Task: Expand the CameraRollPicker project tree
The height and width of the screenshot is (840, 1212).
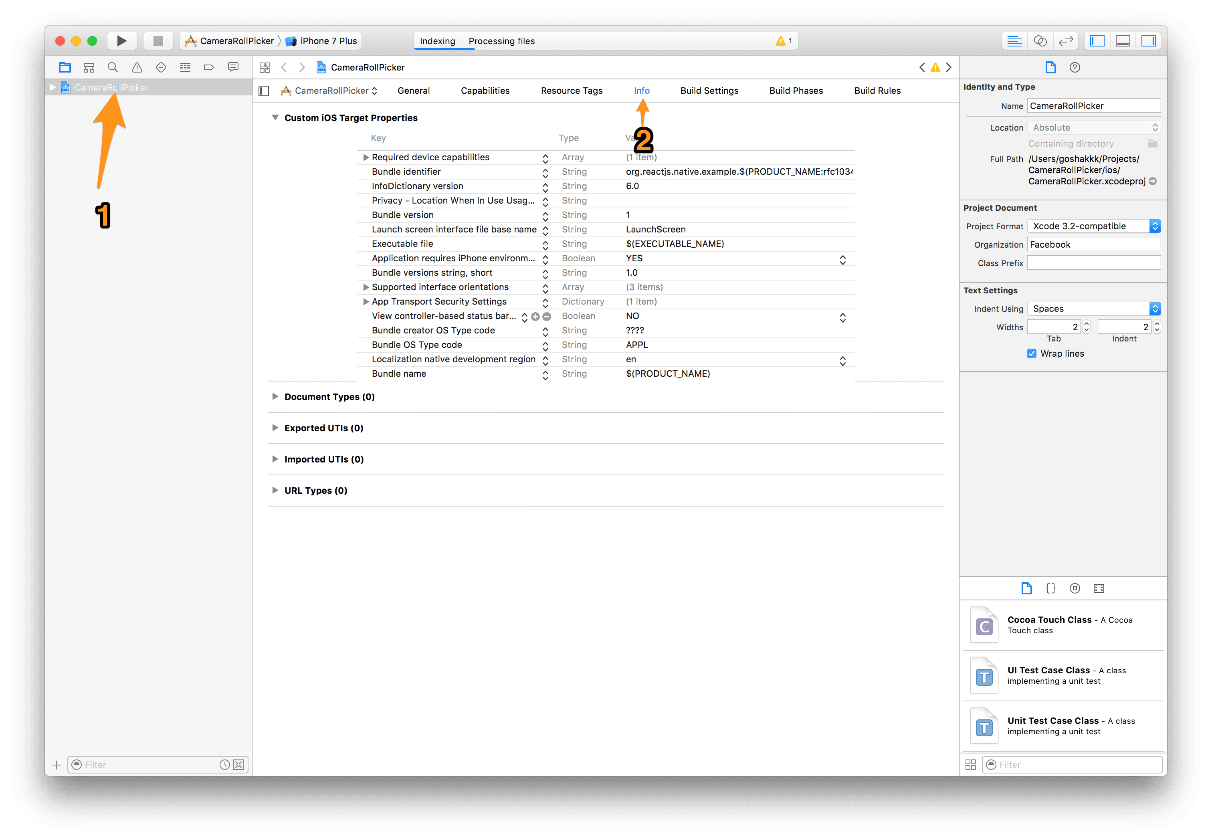Action: (53, 87)
